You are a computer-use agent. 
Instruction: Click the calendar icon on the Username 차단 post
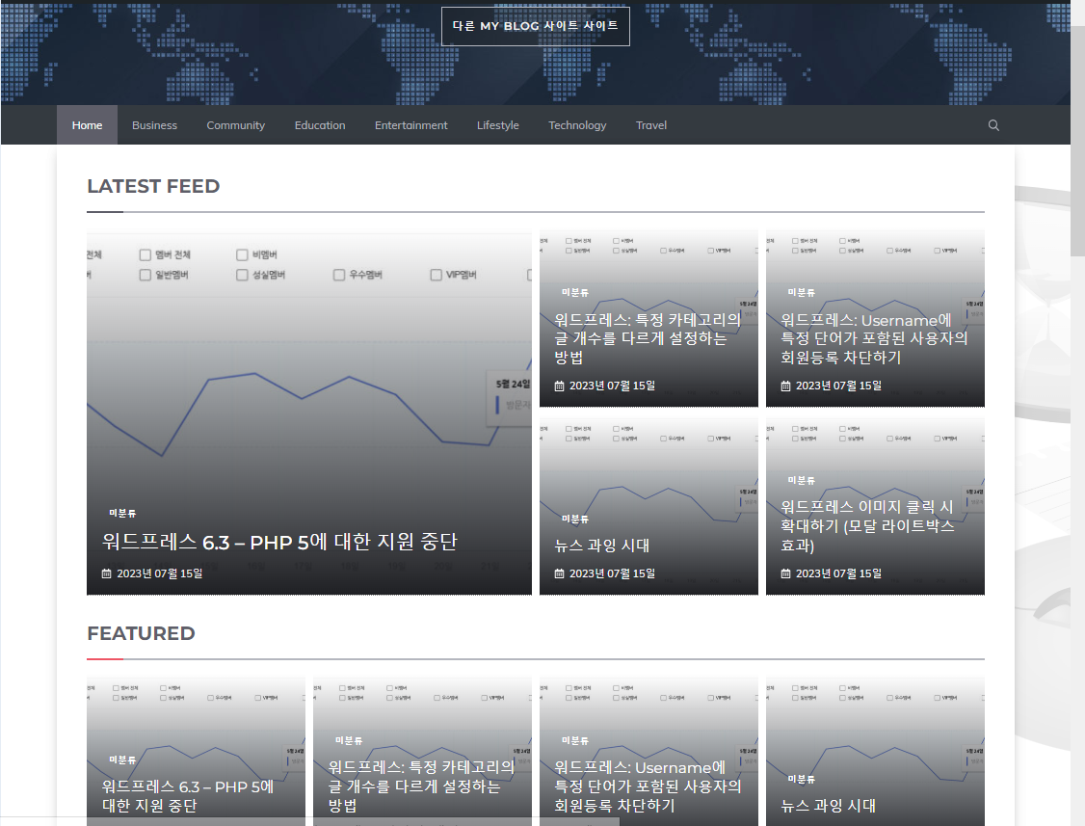point(784,385)
